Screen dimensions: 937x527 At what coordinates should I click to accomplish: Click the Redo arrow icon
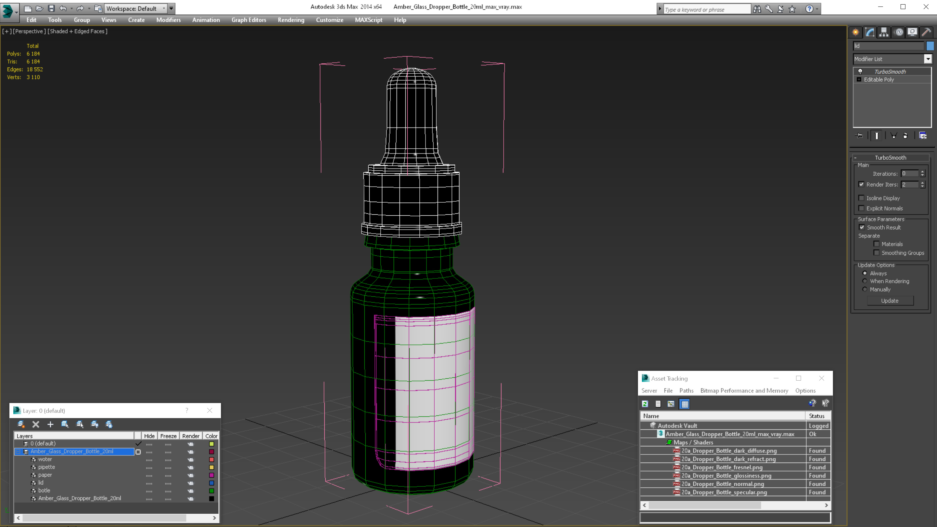pyautogui.click(x=80, y=8)
